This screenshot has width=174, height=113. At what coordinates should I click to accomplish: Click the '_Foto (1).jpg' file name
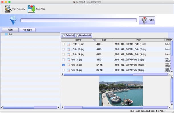[78, 44]
